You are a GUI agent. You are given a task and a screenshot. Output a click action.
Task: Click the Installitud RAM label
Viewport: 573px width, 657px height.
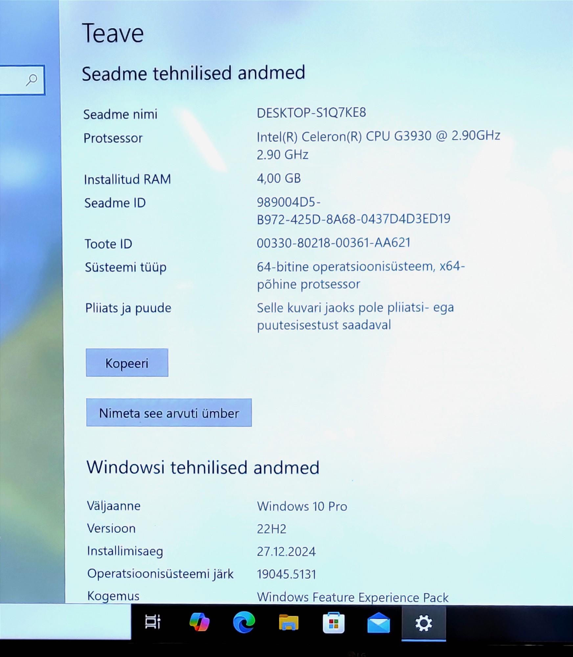pyautogui.click(x=127, y=179)
